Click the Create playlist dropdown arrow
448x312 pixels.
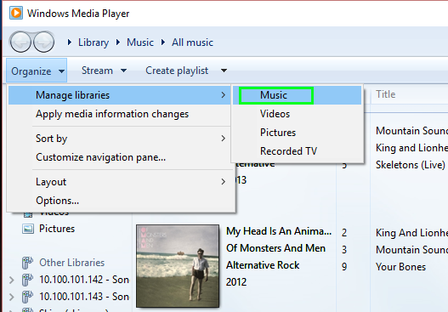pyautogui.click(x=224, y=71)
